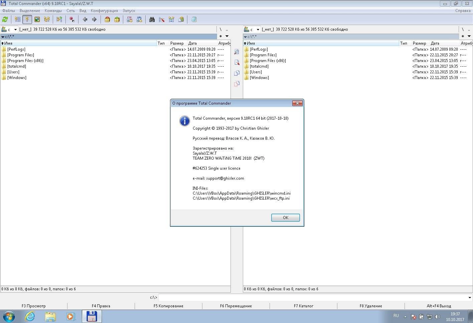Viewport: 473px width, 323px height.
Task: Go to root directory in left panel
Action: [220, 29]
